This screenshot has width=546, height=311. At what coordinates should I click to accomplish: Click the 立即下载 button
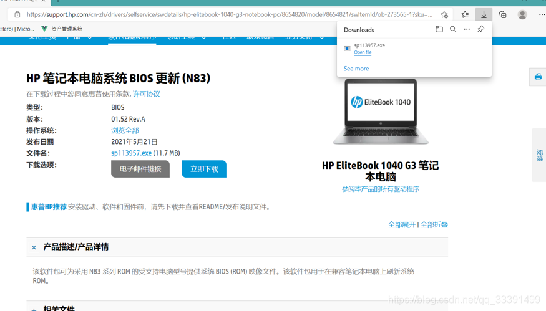pos(204,169)
